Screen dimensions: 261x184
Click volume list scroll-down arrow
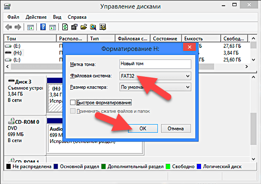click(x=253, y=60)
